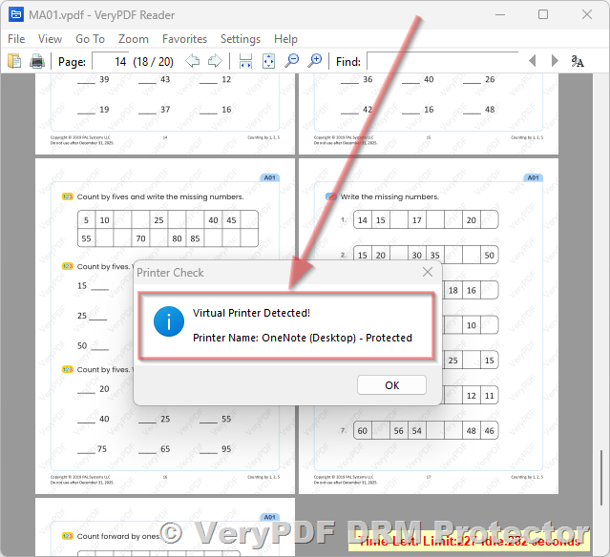The width and height of the screenshot is (610, 557).
Task: Close the VeryPDF Reader window
Action: [x=587, y=14]
